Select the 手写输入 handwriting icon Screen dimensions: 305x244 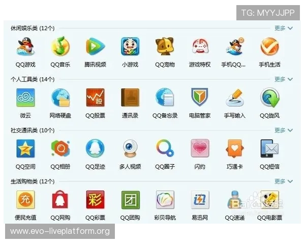(x=234, y=98)
